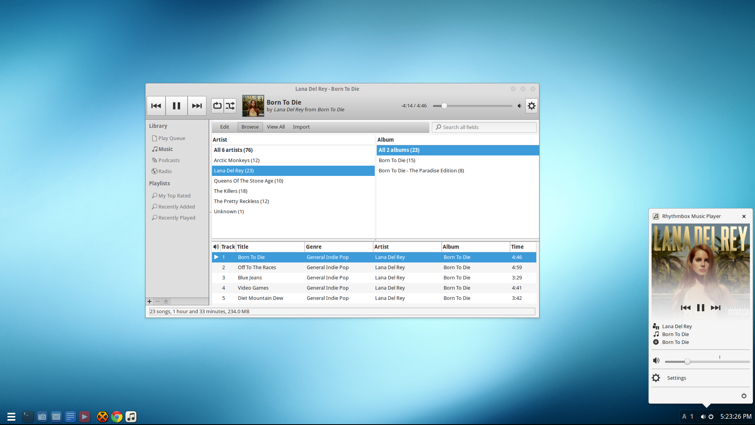
Task: Select Lana Del Rey (23) artist
Action: coord(293,170)
